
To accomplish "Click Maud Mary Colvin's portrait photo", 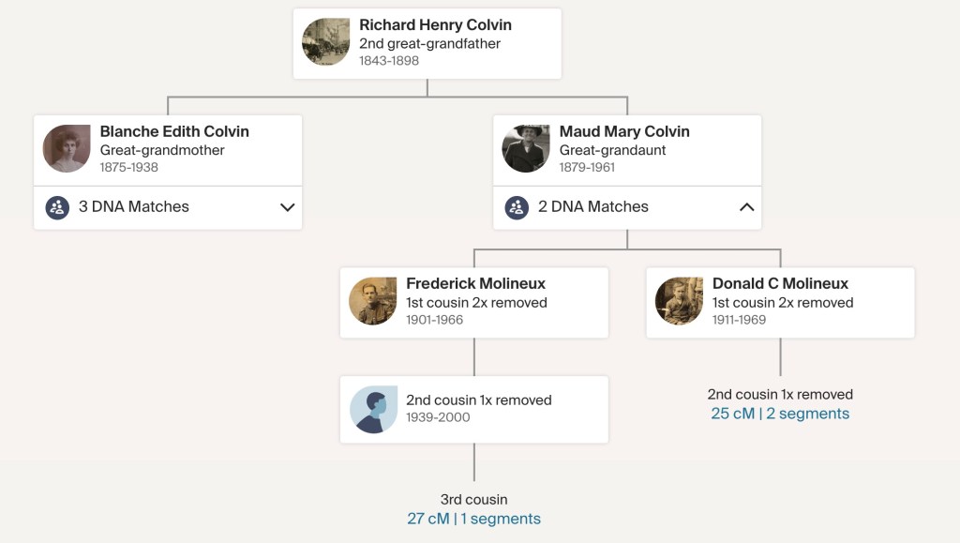I will click(x=526, y=149).
